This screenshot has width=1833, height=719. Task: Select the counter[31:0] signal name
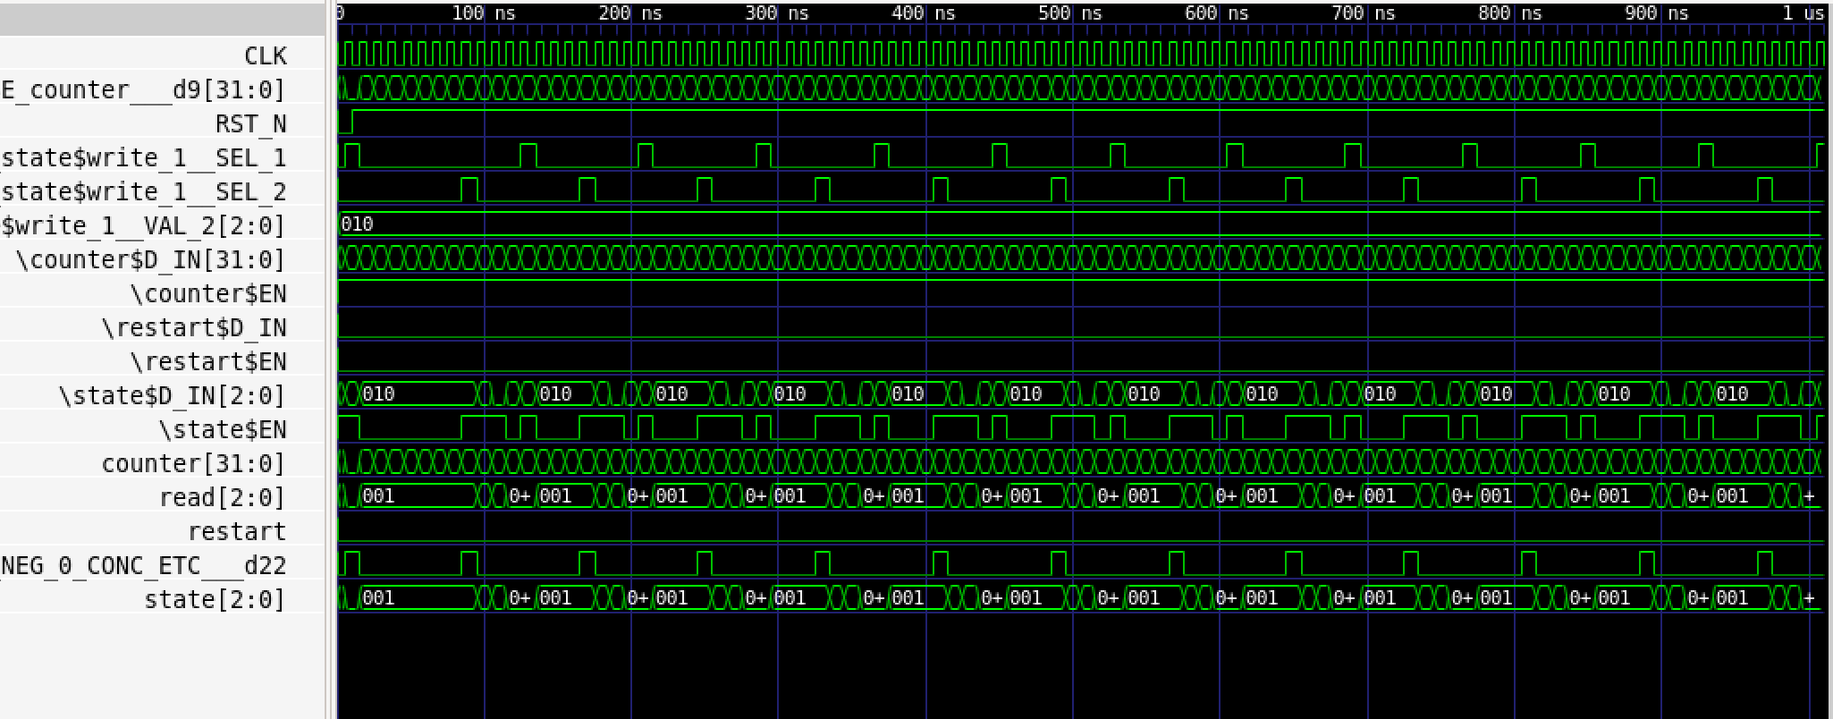click(x=192, y=464)
